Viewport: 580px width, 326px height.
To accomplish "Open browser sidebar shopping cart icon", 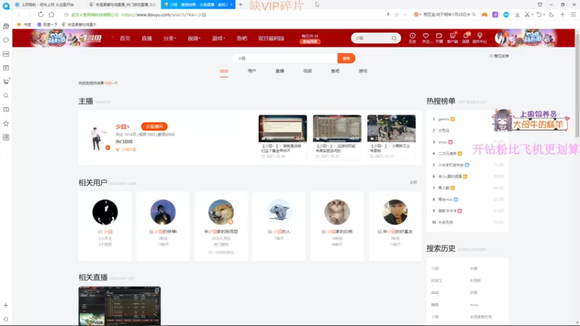I will pos(6,82).
